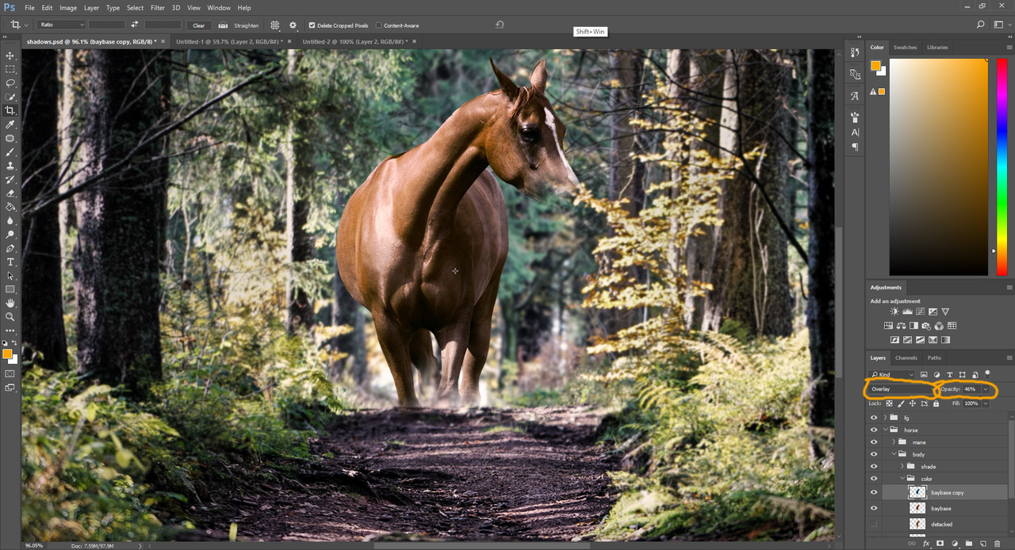Switch to the Libraries tab

tap(937, 48)
